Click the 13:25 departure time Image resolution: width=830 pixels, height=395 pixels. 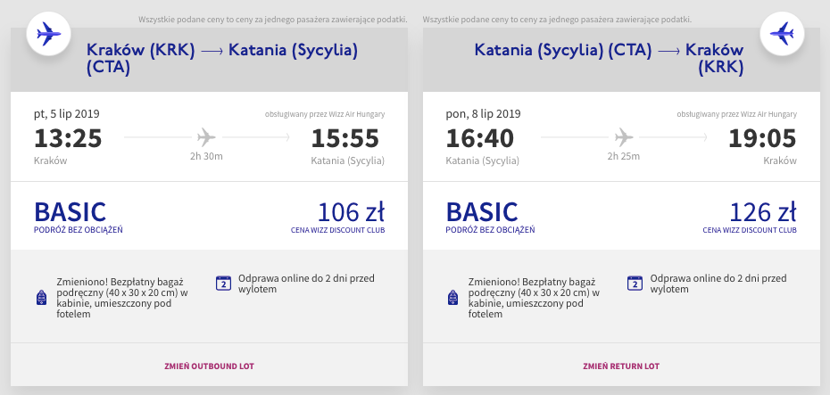(x=69, y=138)
